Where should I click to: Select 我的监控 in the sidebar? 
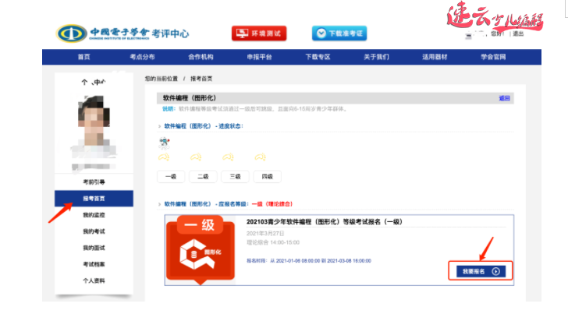[94, 215]
